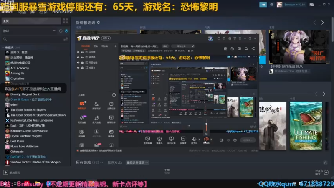The height and width of the screenshot is (188, 334).
Task: Open the 弹幕助手 tool in the streaming toolbox
Action: point(82,106)
